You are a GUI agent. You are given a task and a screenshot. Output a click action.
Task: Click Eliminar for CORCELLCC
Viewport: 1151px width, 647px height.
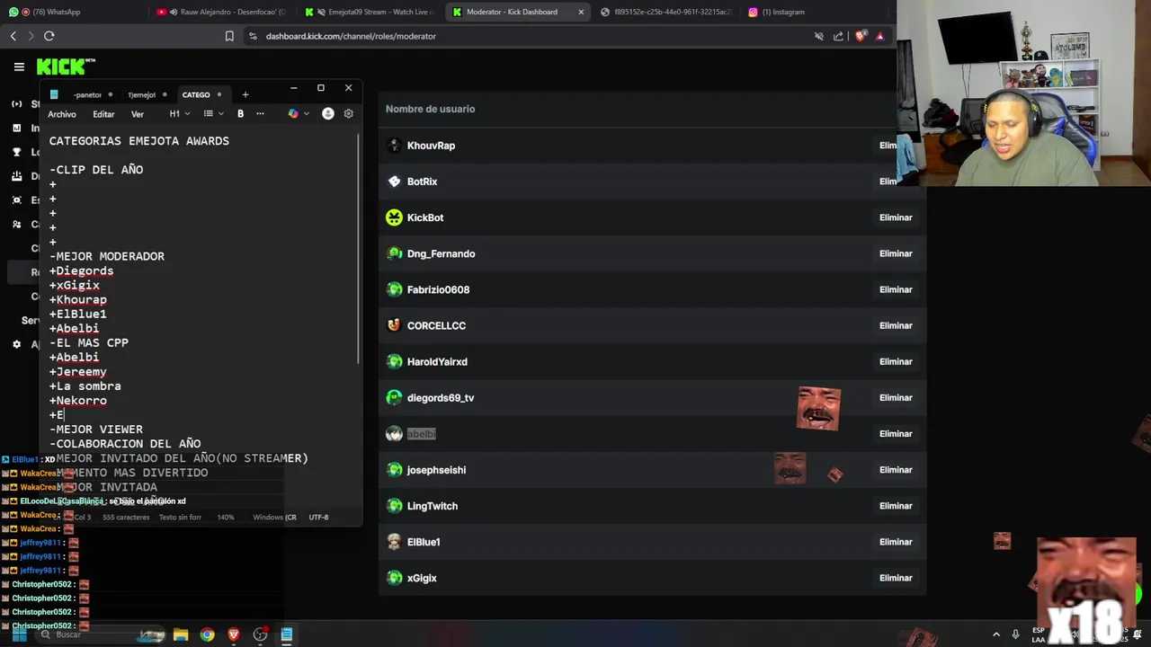tap(896, 325)
